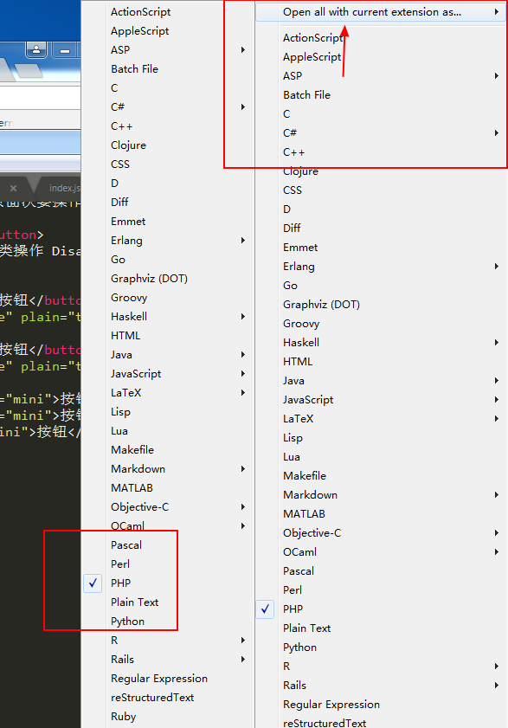Pick Groovy in the left syntax menu
The image size is (508, 728).
pos(129,298)
